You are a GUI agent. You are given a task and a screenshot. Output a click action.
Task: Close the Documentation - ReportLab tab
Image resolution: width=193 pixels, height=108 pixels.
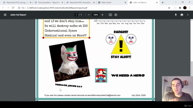(62, 2)
